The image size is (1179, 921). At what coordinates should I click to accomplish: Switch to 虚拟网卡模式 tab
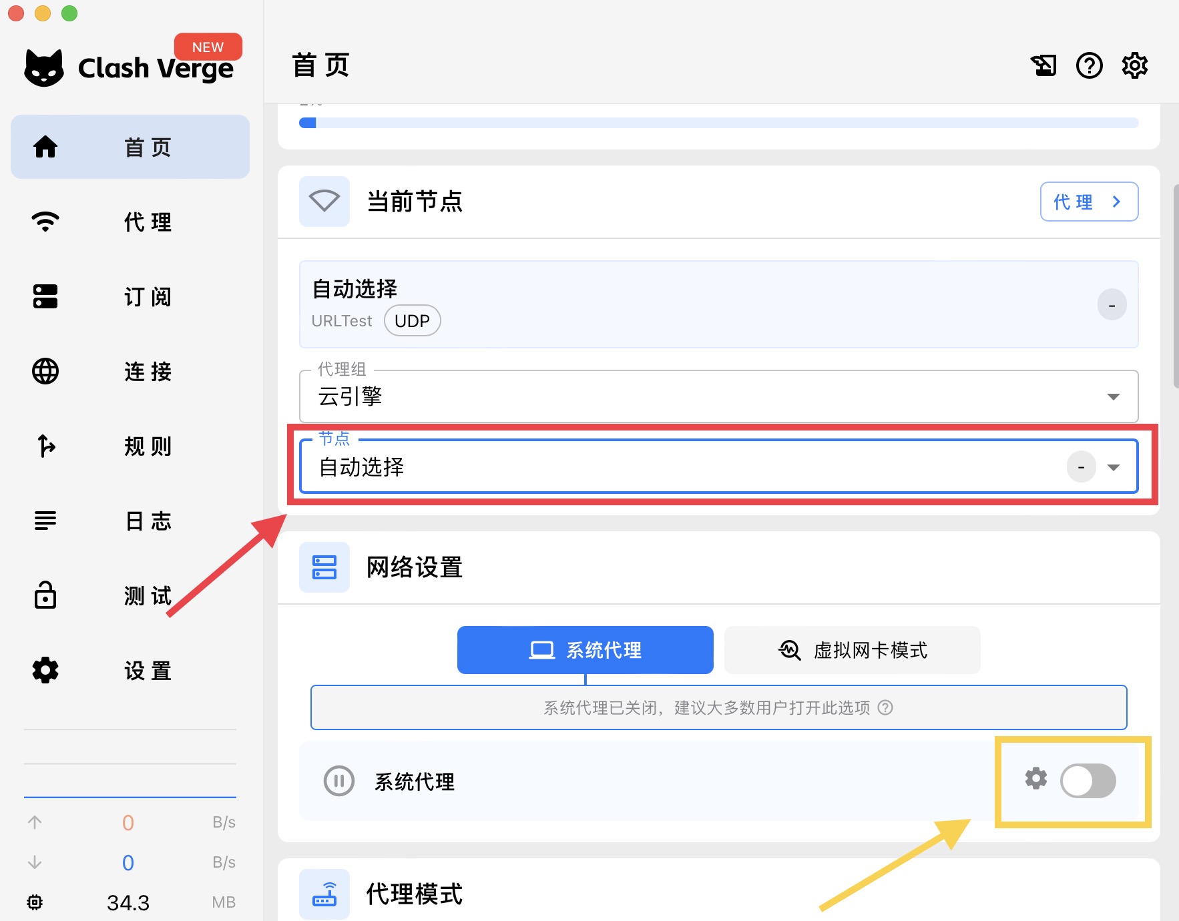852,650
